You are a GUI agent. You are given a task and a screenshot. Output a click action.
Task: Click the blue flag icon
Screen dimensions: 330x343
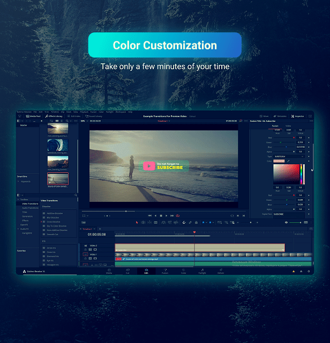203,222
